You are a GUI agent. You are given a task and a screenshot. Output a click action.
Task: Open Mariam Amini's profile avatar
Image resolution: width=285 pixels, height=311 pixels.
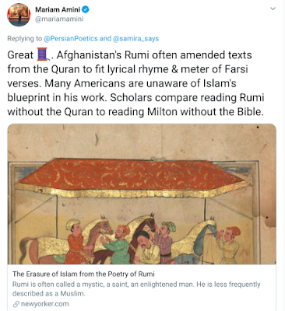pos(19,15)
